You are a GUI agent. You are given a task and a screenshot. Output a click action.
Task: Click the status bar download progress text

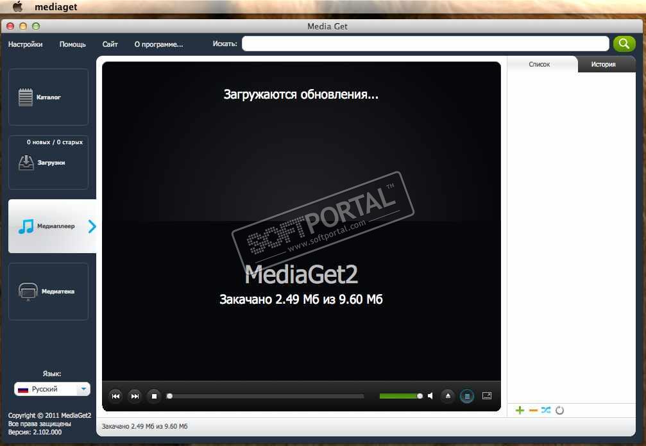[144, 426]
